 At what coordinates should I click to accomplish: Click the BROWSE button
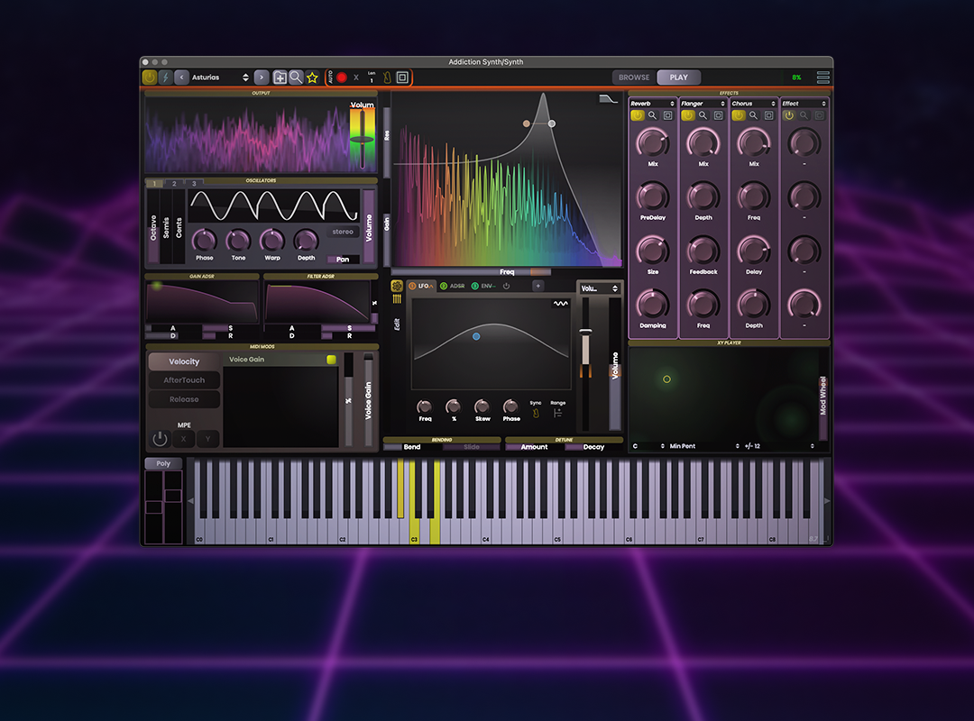click(x=634, y=78)
